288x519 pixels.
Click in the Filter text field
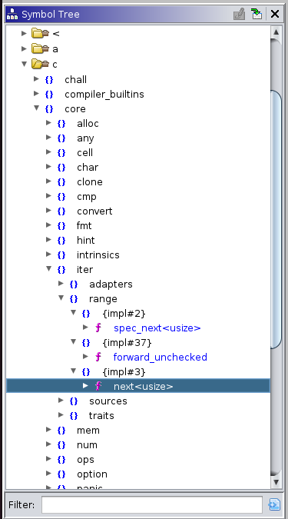[x=152, y=504]
